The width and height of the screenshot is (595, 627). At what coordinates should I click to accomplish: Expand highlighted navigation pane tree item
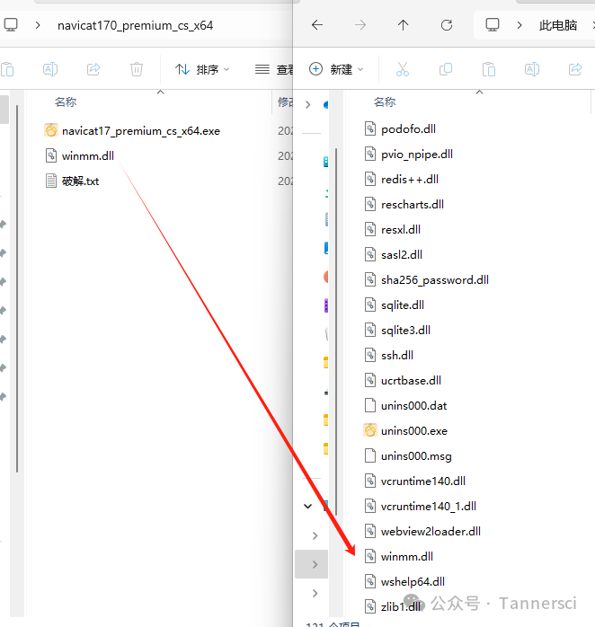point(315,564)
